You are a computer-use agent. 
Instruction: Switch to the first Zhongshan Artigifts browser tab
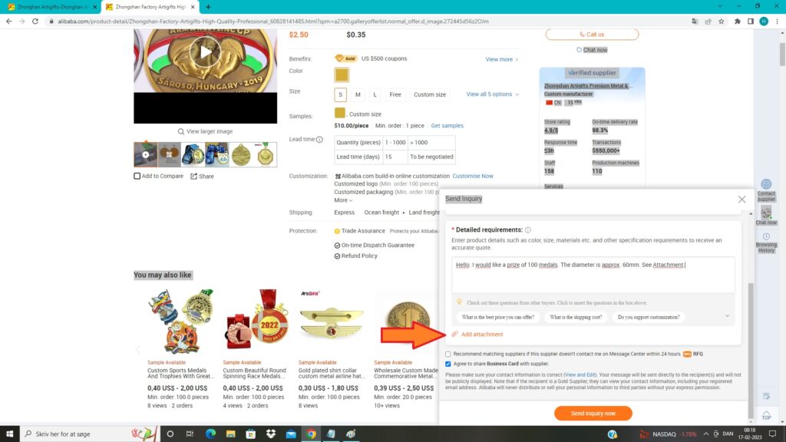point(51,6)
